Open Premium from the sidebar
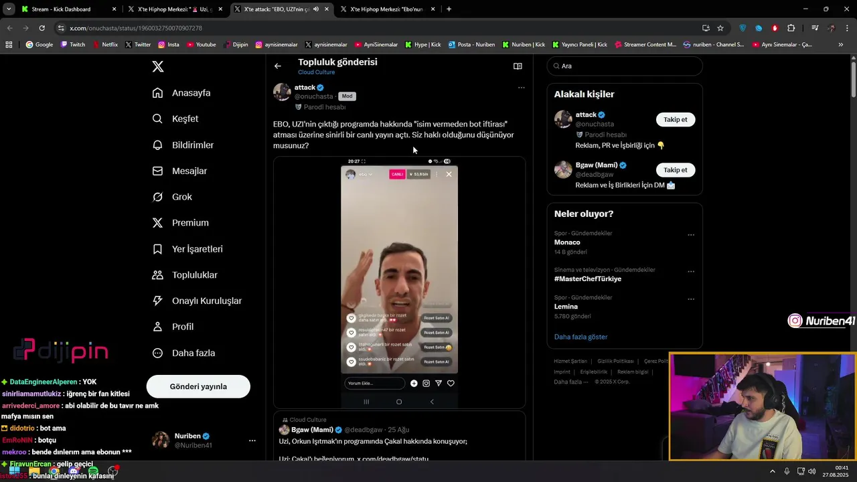The image size is (857, 482). point(181,223)
